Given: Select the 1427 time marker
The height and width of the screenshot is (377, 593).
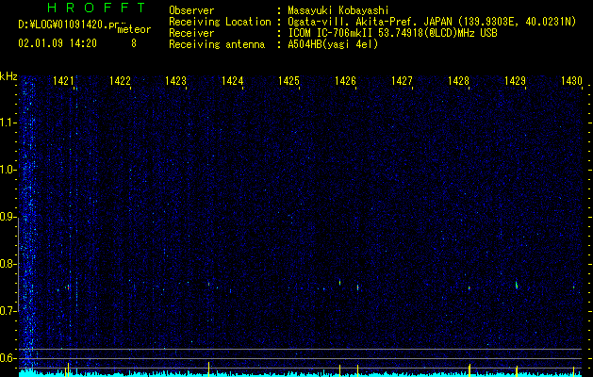Looking at the screenshot, I should (402, 81).
